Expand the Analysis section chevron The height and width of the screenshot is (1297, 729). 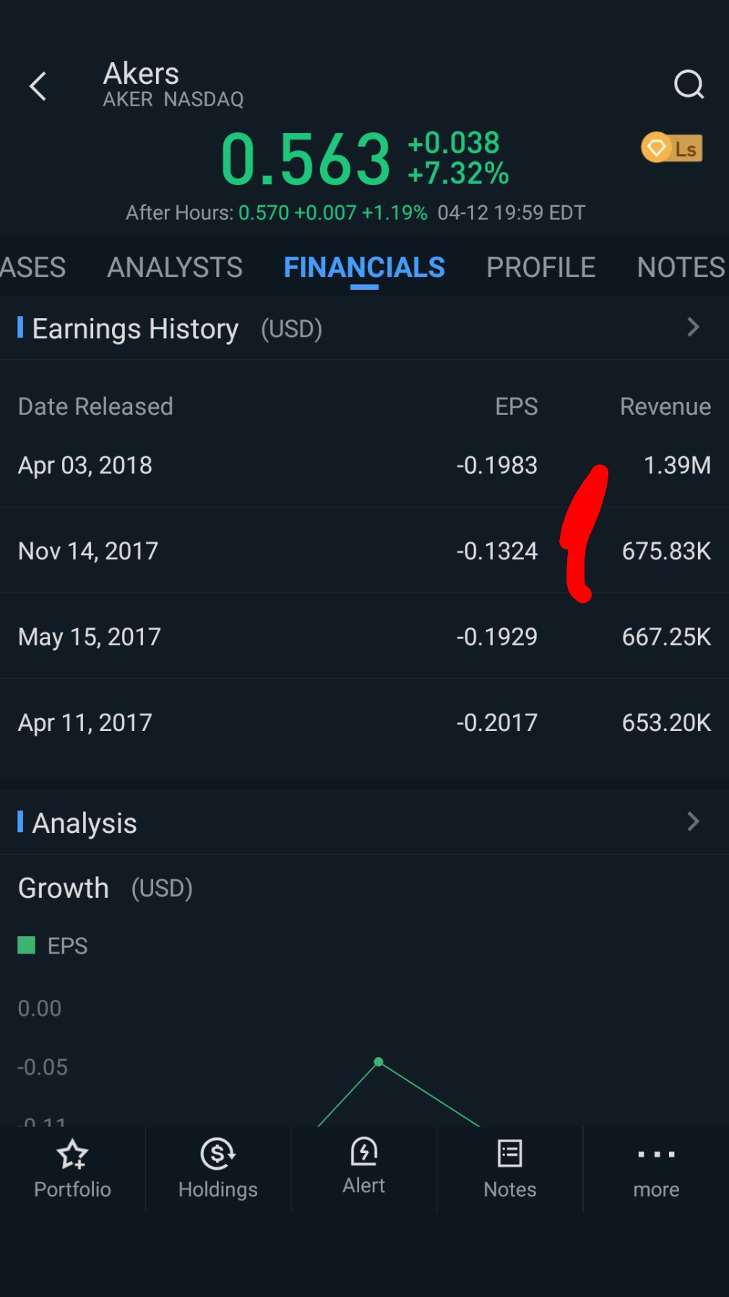pyautogui.click(x=693, y=821)
